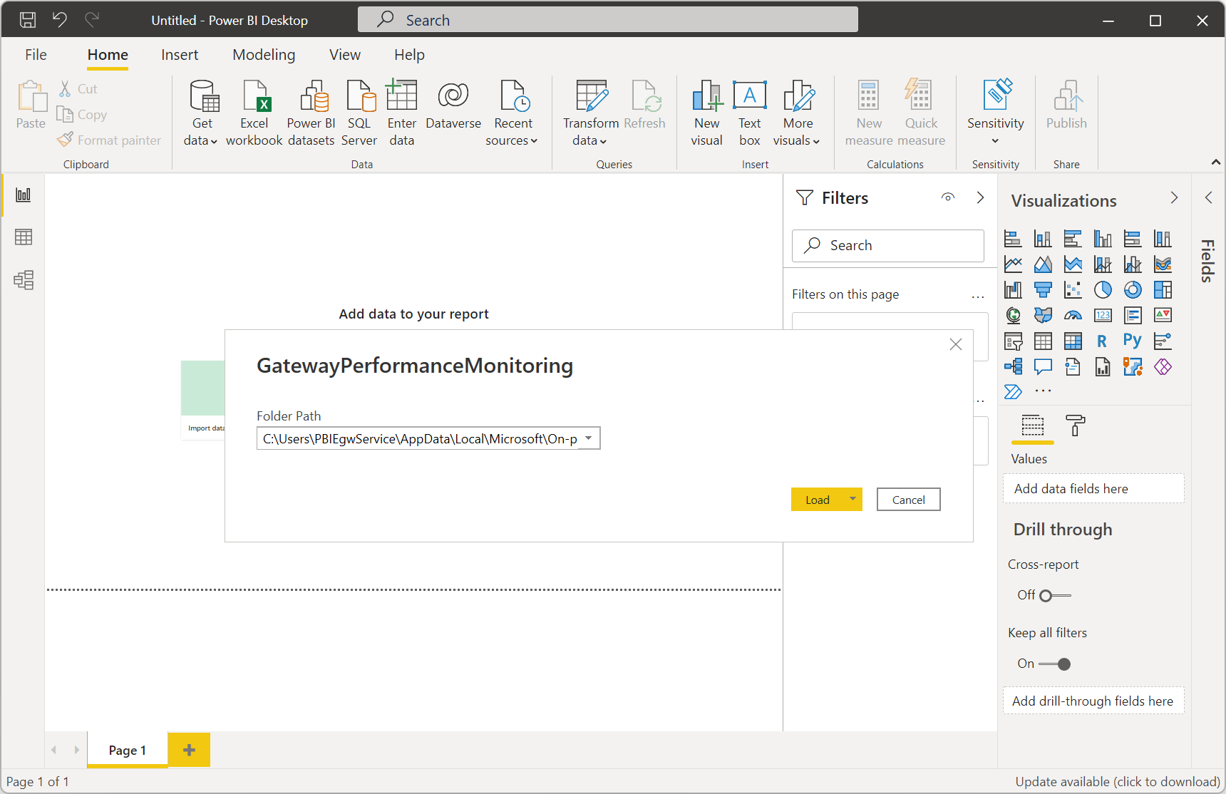Expand the Load button dropdown arrow

coord(851,499)
